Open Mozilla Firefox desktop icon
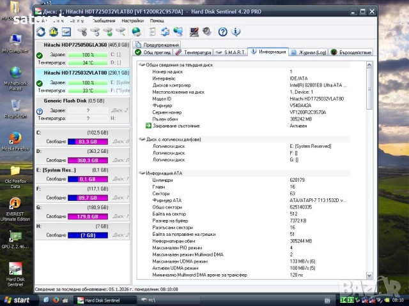The width and height of the screenshot is (409, 306). point(15,138)
